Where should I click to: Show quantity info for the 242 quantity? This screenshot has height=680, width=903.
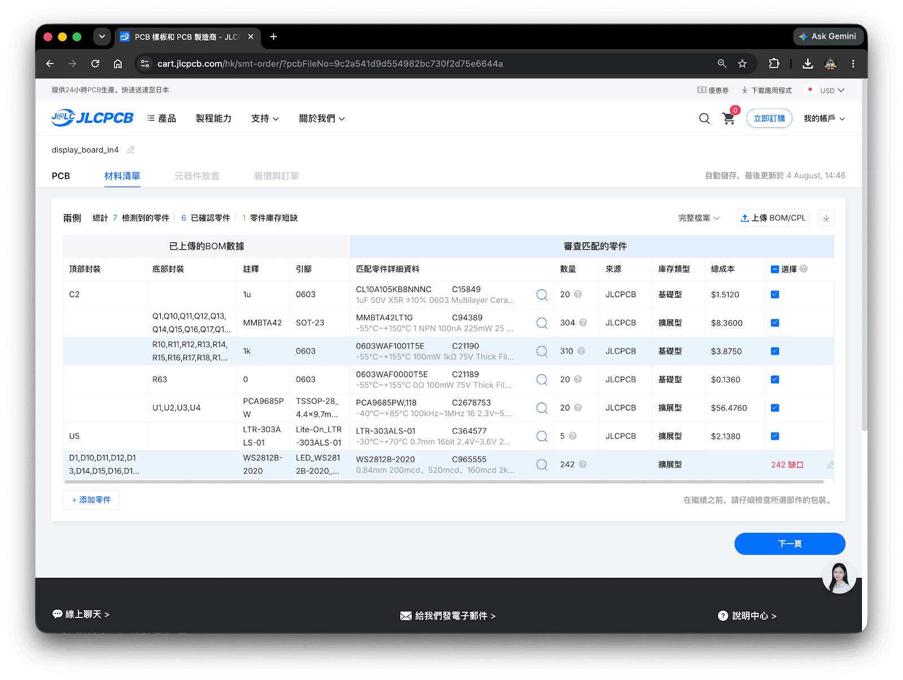click(x=583, y=464)
